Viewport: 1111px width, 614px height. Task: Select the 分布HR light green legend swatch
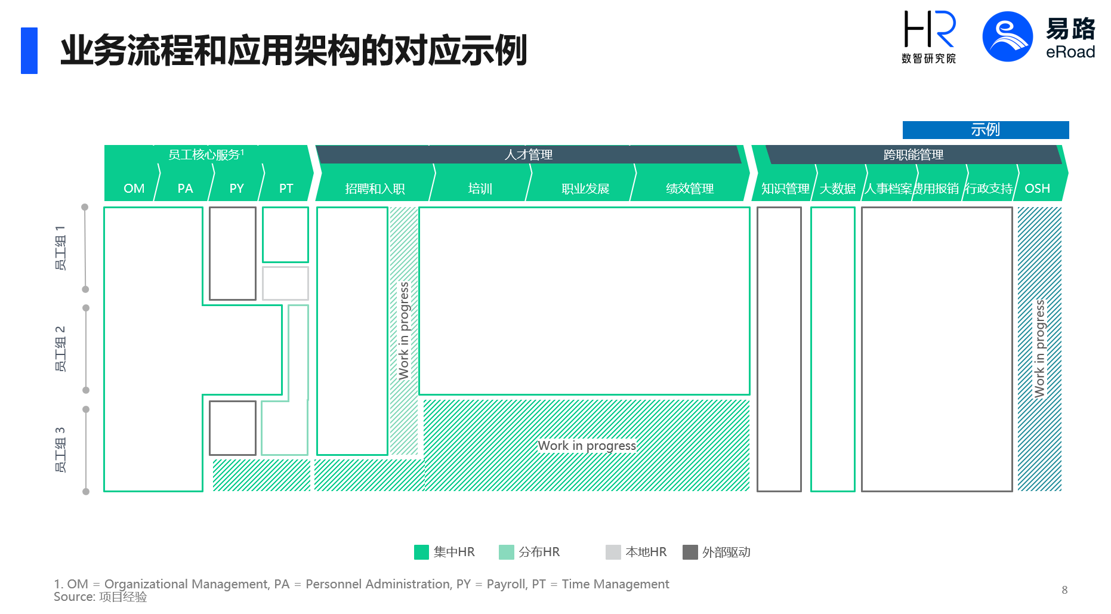pyautogui.click(x=506, y=552)
